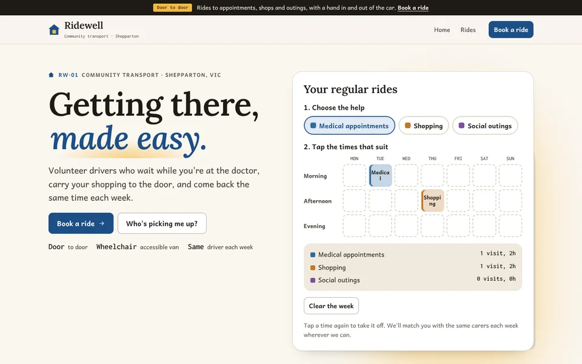Image resolution: width=582 pixels, height=364 pixels.
Task: Click the "Wheelchair accessible van" text
Action: (x=138, y=247)
